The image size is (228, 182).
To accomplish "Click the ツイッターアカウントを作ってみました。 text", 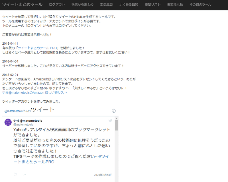I will (31, 102).
